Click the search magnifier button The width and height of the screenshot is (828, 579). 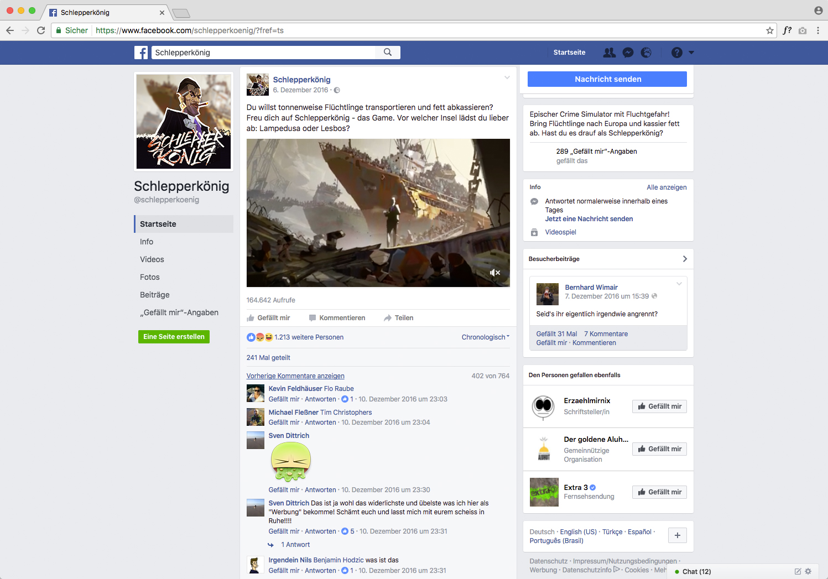click(388, 53)
